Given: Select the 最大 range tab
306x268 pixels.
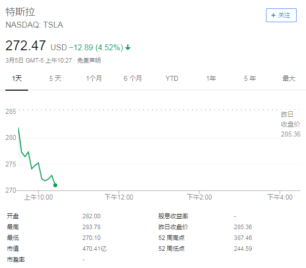Looking at the screenshot, I should [289, 78].
